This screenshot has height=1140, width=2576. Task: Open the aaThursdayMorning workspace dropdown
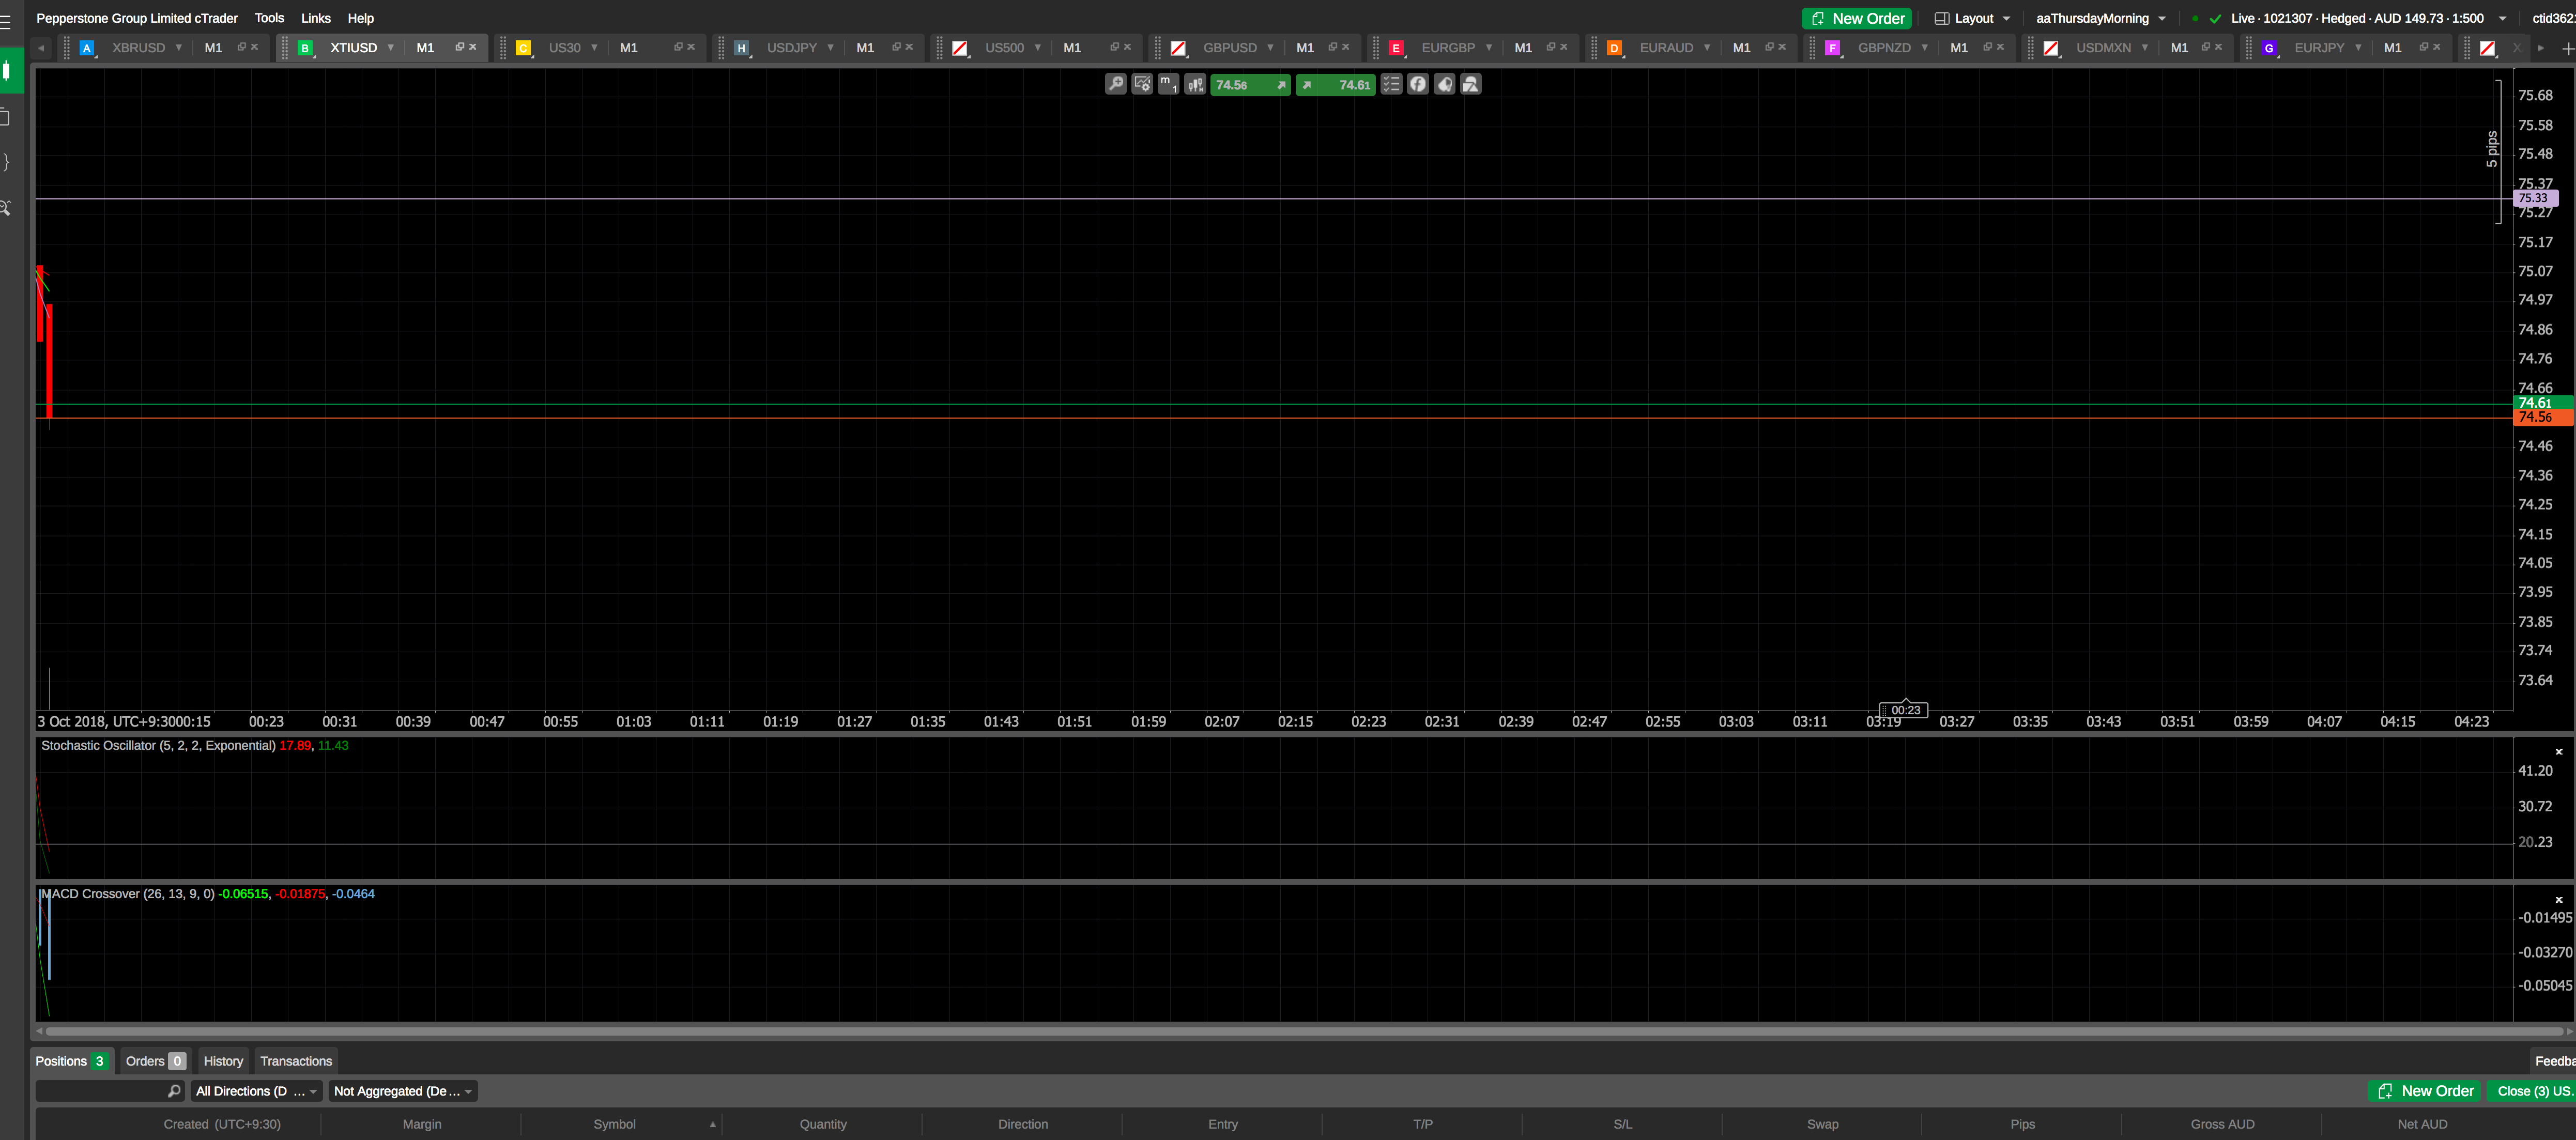(2101, 18)
